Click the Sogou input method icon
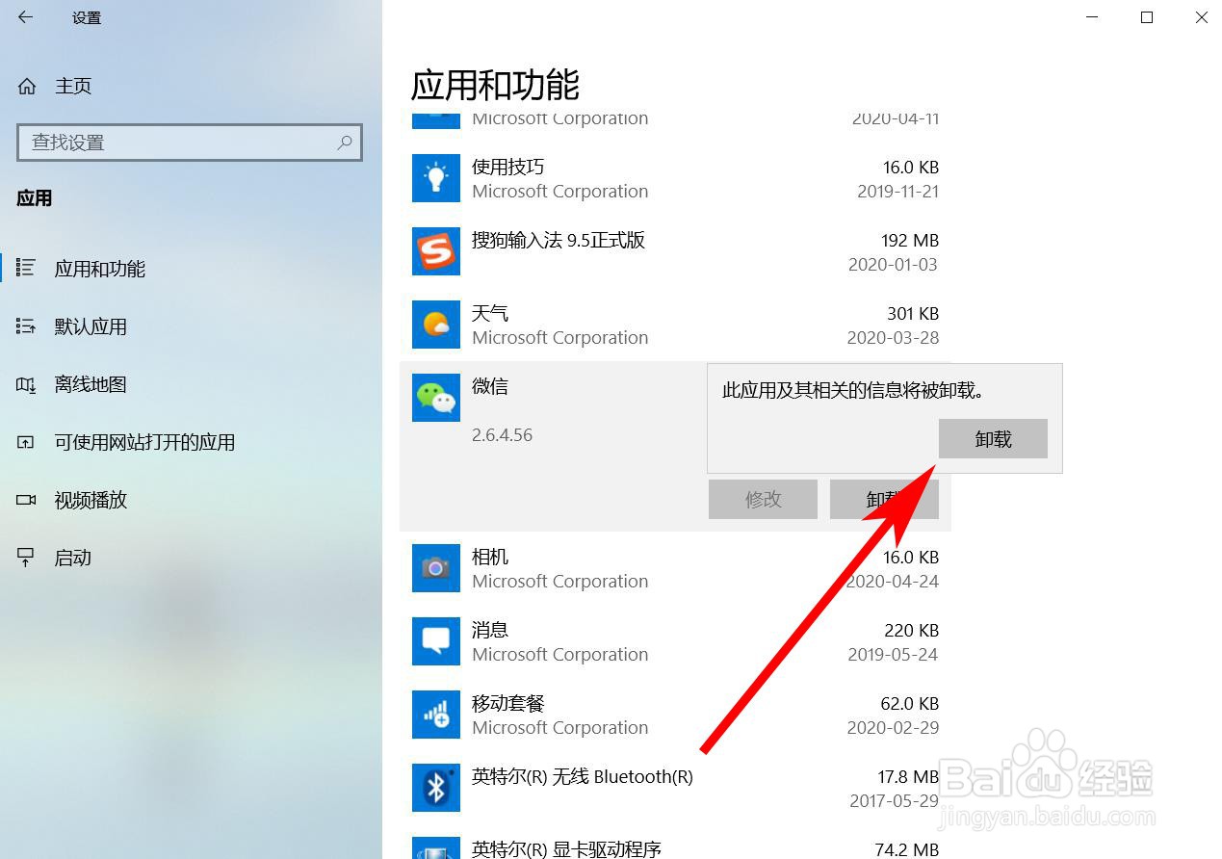 435,251
